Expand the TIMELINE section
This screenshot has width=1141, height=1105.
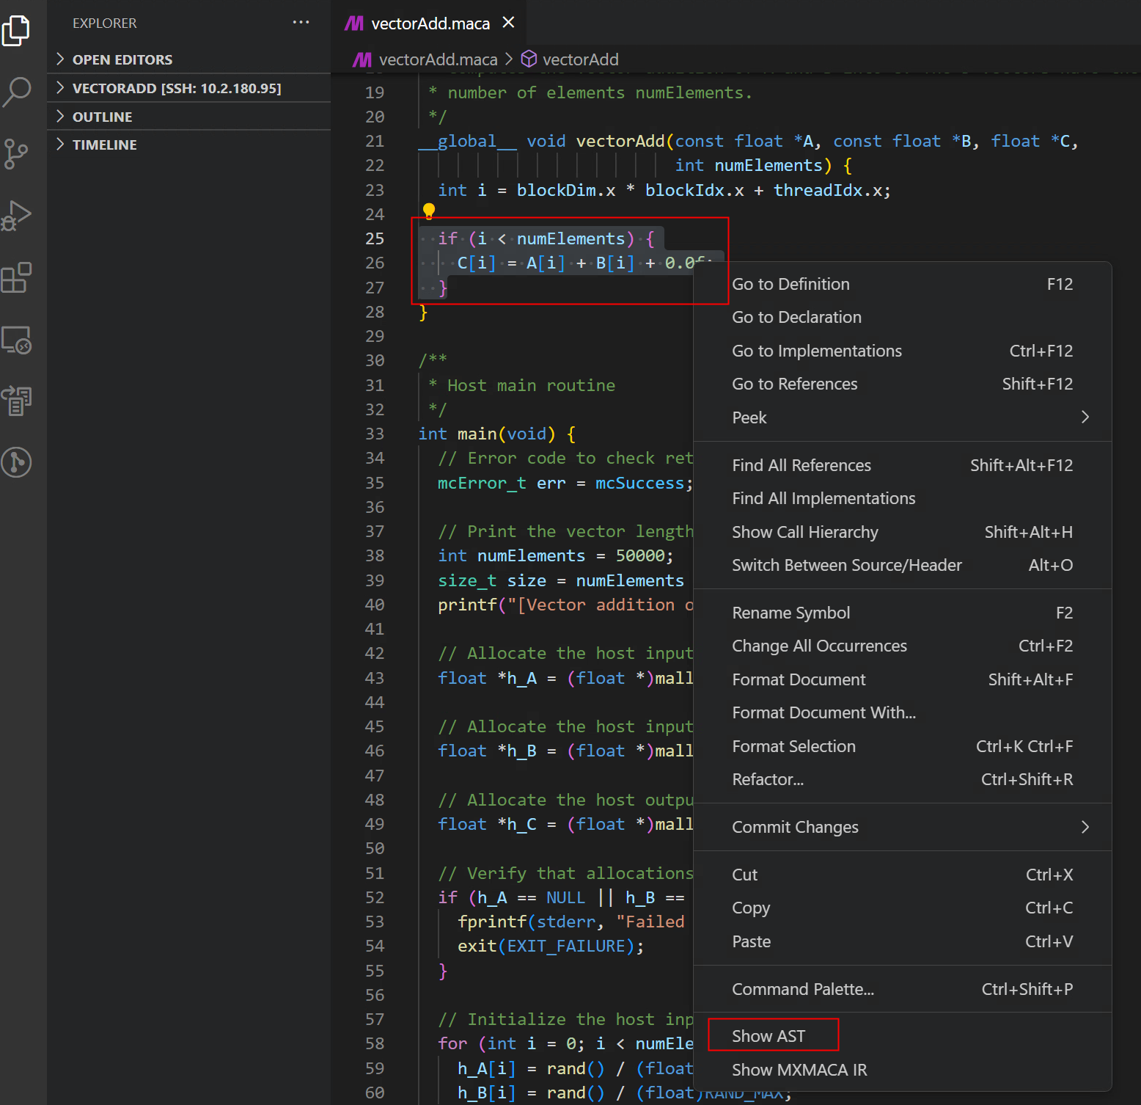[104, 145]
